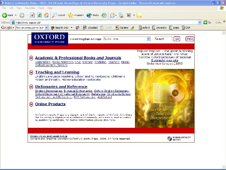Open the Oxford World's Classics link
The width and height of the screenshot is (226, 170).
(51, 65)
